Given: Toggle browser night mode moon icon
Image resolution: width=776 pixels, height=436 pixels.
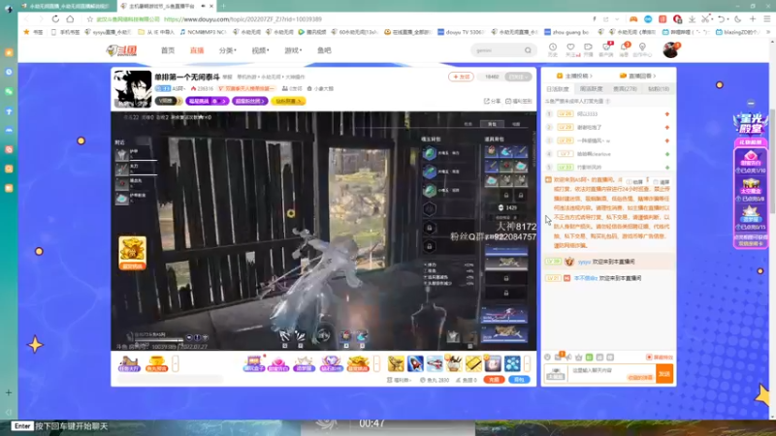Looking at the screenshot, I should (738, 19).
